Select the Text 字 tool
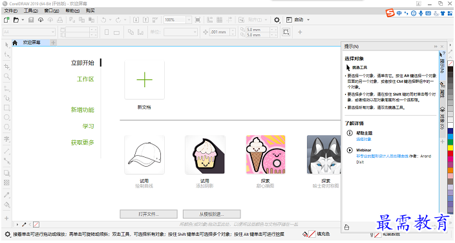 (6, 139)
